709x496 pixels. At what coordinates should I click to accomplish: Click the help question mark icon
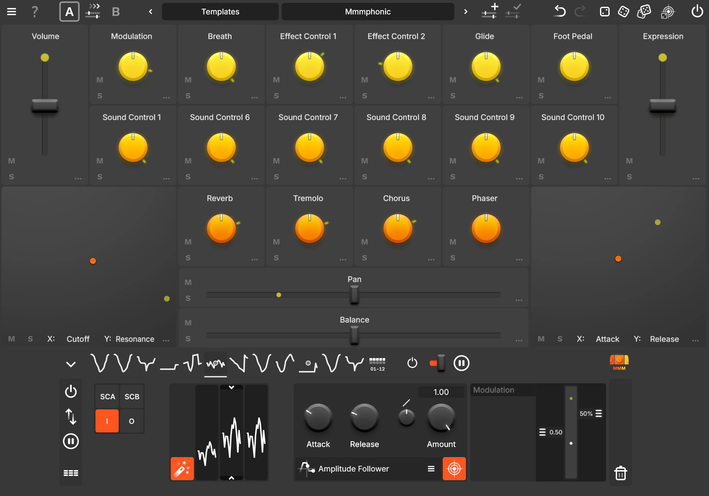[x=35, y=12]
